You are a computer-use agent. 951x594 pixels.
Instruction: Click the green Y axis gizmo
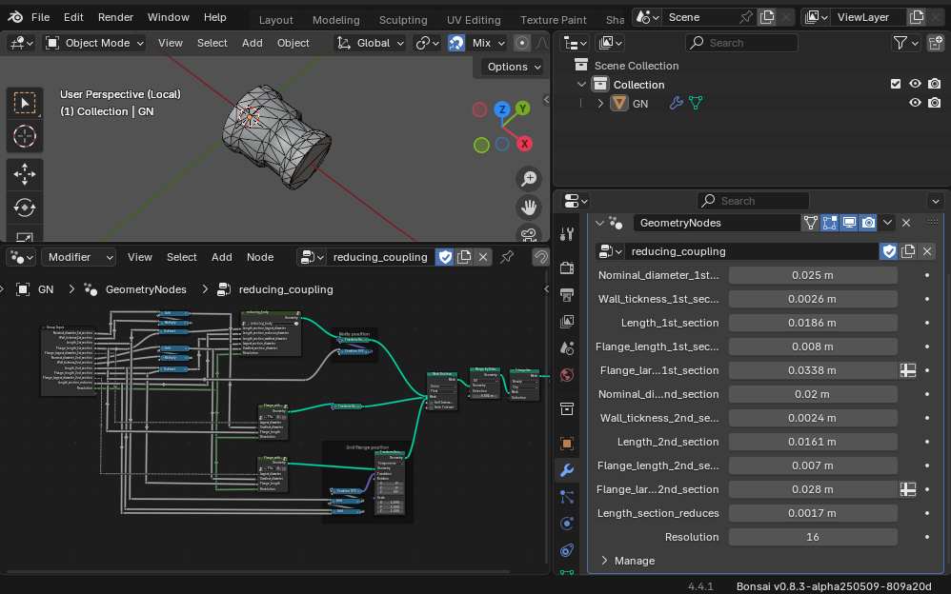522,109
